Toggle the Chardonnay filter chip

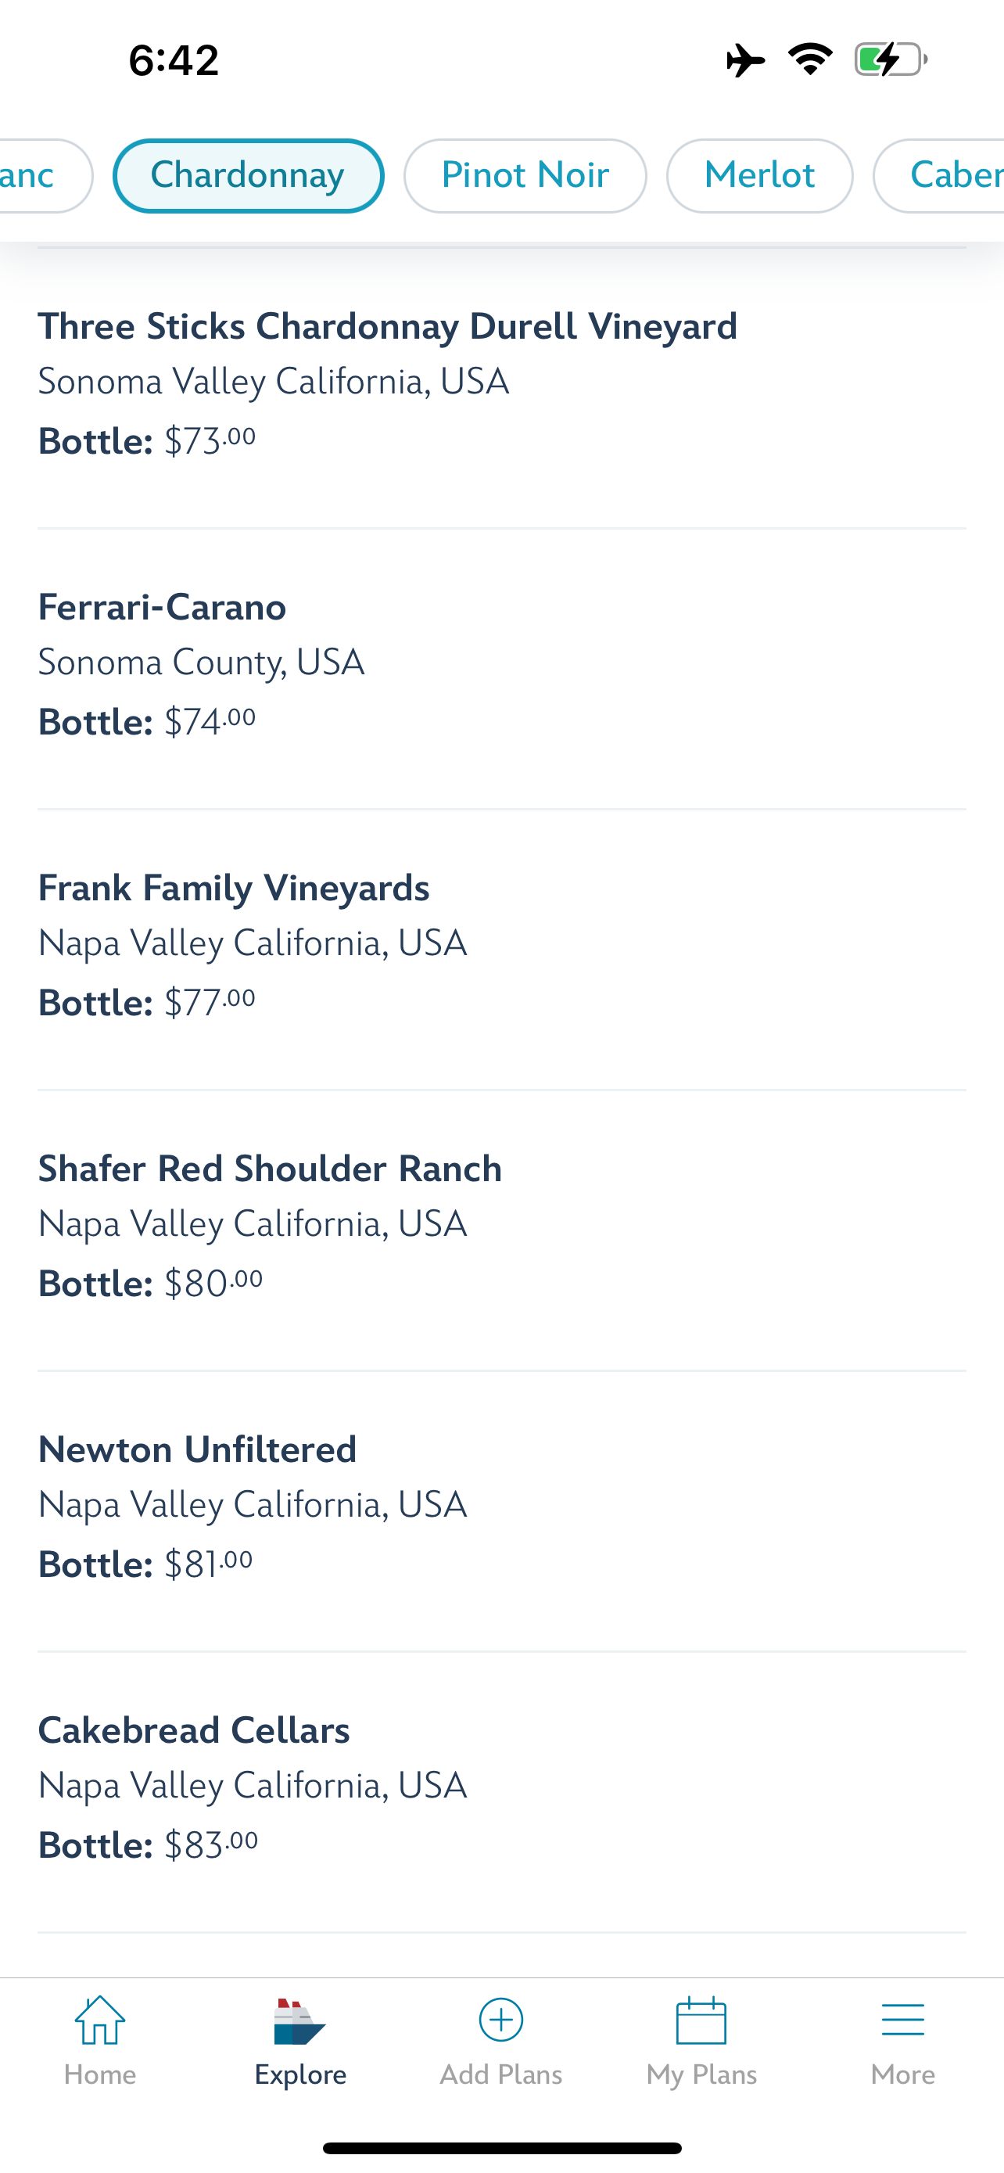[x=248, y=175]
